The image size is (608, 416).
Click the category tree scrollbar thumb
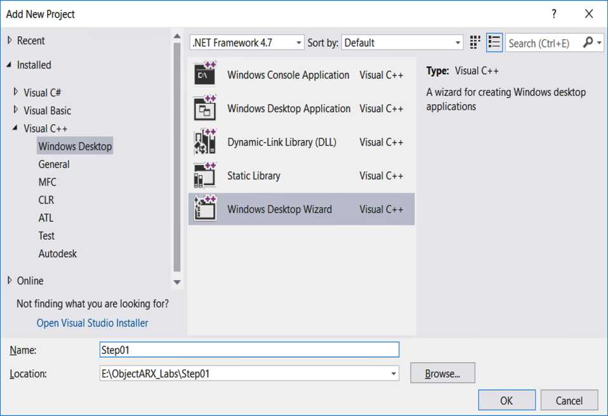click(177, 157)
